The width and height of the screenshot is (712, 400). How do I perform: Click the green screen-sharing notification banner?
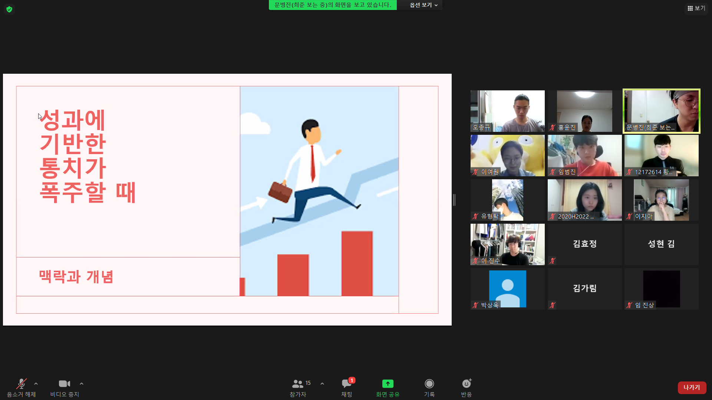tap(333, 5)
